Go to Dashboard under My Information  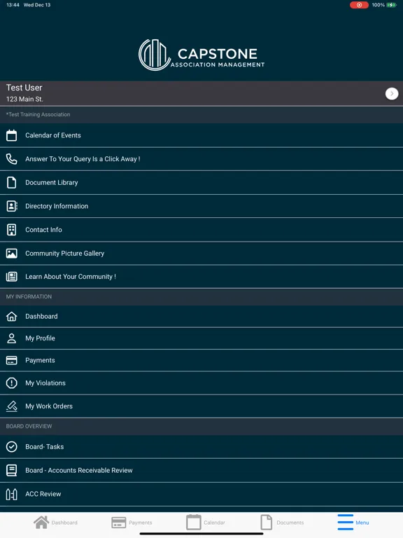click(201, 317)
